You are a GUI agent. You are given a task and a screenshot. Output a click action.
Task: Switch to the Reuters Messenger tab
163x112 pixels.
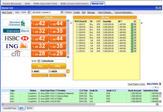[x=12, y=4]
